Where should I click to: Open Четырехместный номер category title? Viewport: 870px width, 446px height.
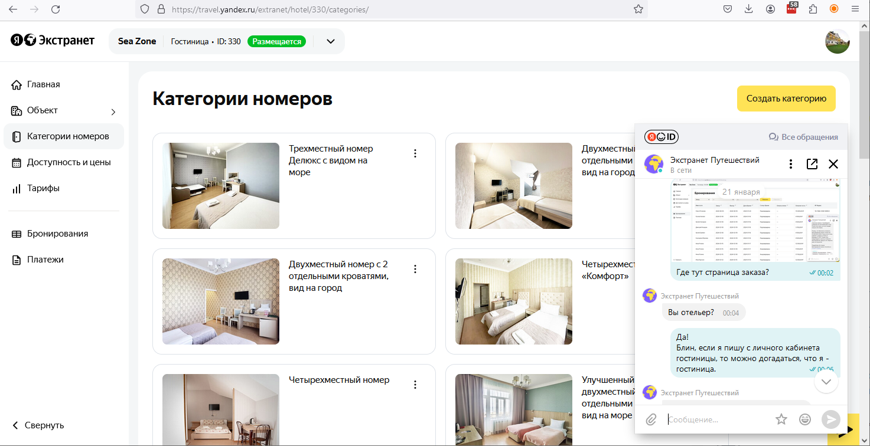[339, 380]
